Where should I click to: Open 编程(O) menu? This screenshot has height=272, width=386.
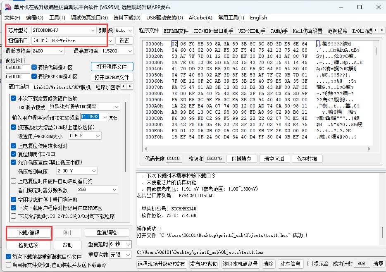point(35,18)
